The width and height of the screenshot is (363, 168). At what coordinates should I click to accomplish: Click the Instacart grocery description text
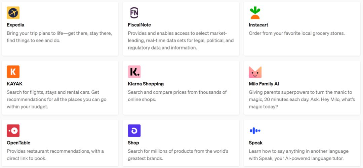point(296,33)
